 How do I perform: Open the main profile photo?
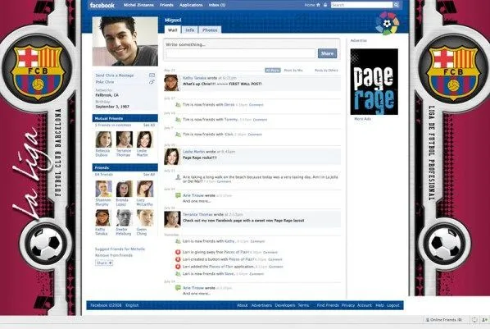pyautogui.click(x=125, y=41)
